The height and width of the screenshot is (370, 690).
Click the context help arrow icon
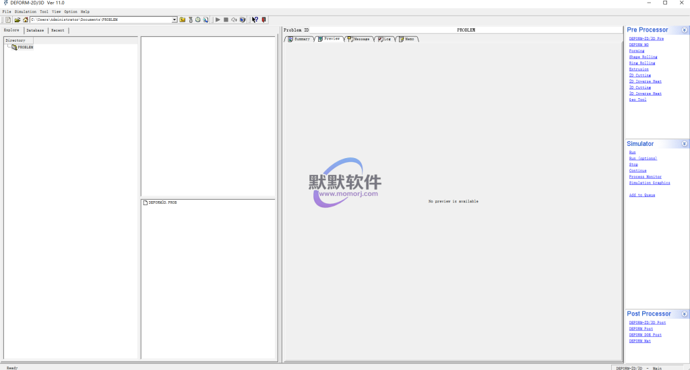255,20
